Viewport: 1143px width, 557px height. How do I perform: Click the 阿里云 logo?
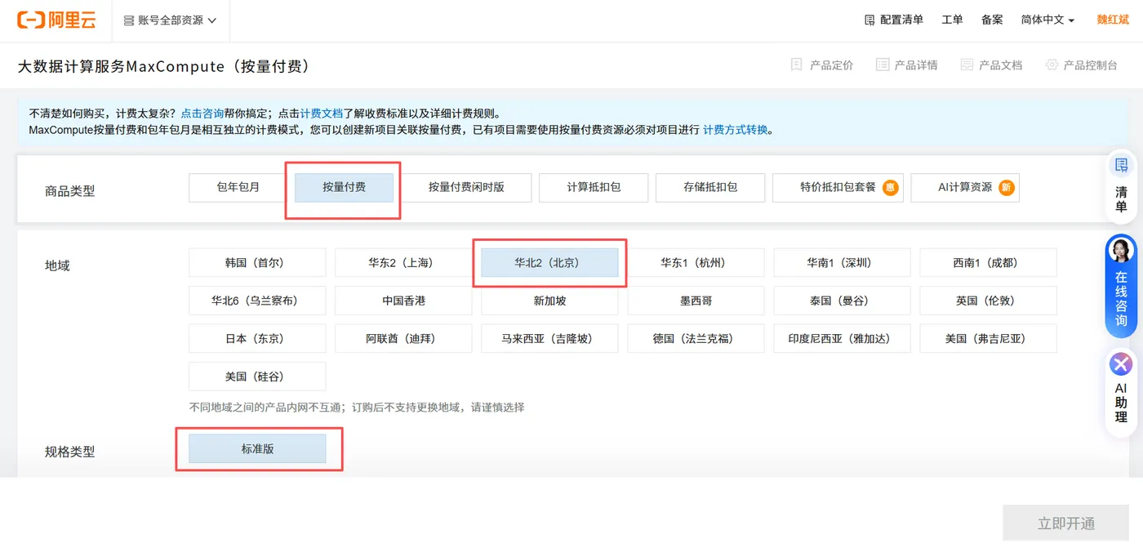56,20
